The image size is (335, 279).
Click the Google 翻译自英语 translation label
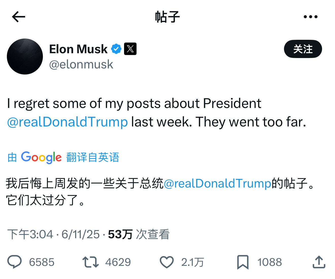coord(63,157)
